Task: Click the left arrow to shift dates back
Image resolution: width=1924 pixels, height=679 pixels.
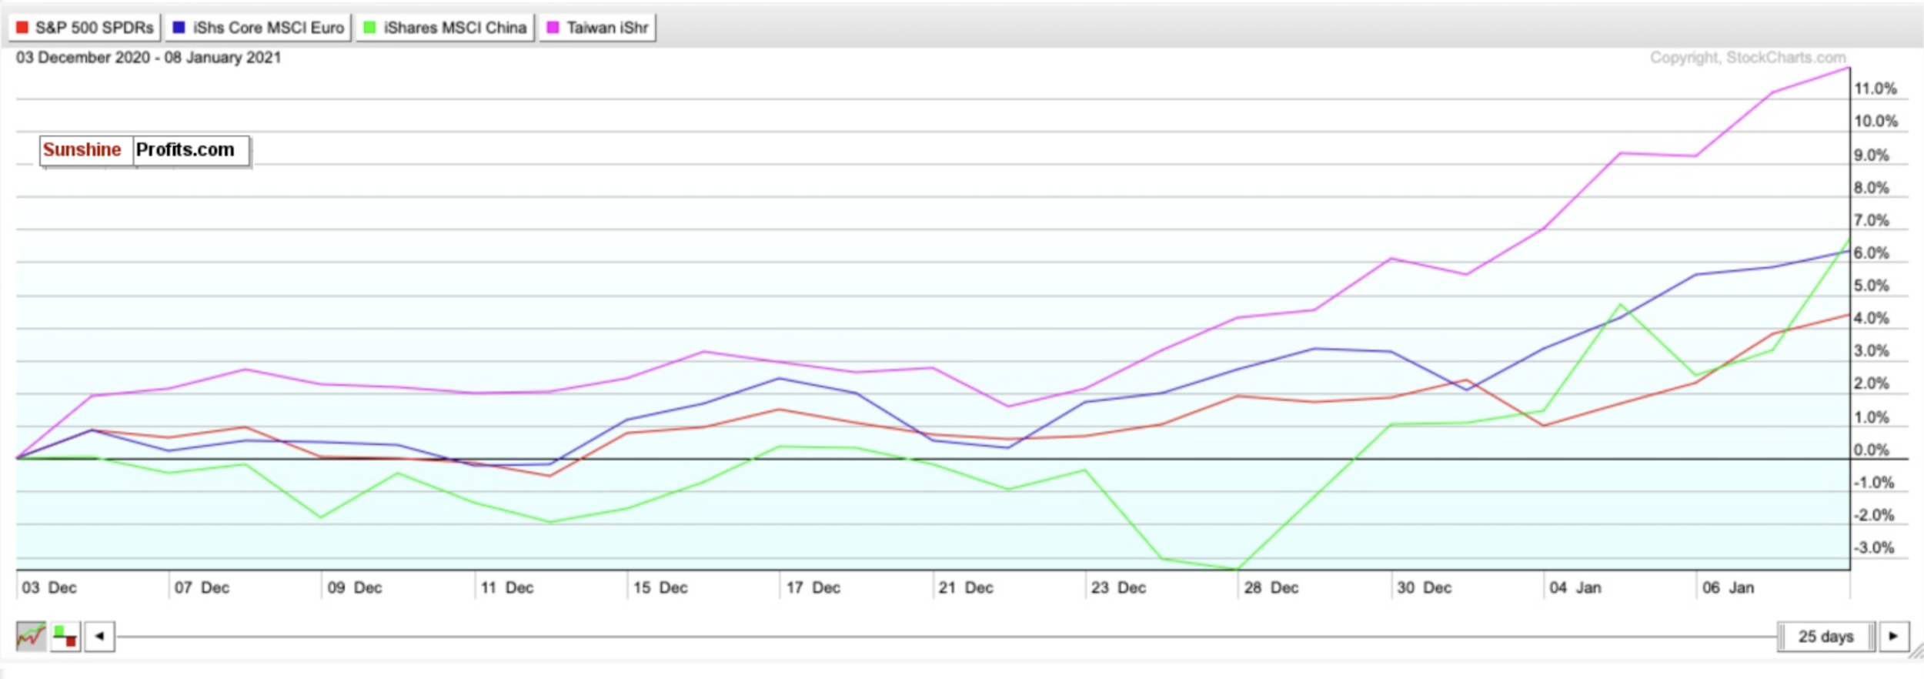Action: pos(99,637)
